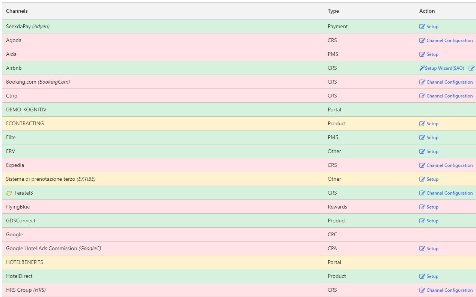Click the edit icon in Agoda row
Viewport: 476px width, 297px height.
[x=422, y=40]
